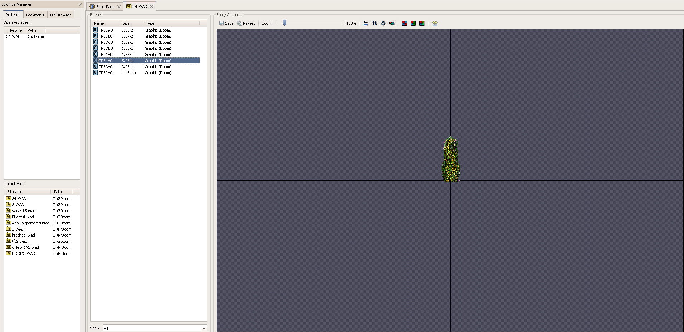
Task: Click the Revert icon
Action: pos(240,23)
